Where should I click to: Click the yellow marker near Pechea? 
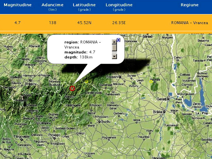pyautogui.click(x=151, y=82)
